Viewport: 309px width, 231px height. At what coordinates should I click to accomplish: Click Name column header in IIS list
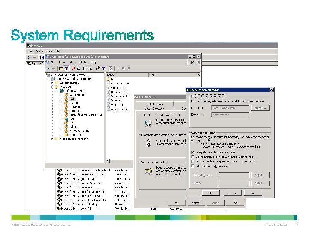127,75
